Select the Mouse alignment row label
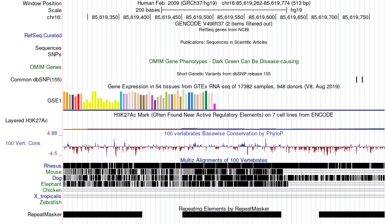The image size is (385, 224). (x=53, y=172)
